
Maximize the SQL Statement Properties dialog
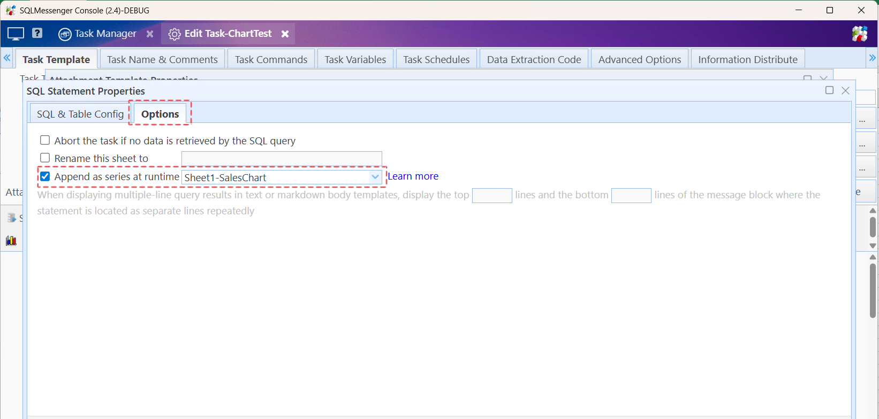pyautogui.click(x=829, y=90)
